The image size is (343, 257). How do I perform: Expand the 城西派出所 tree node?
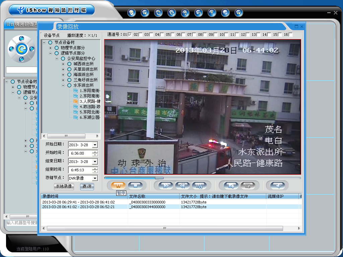coord(63,64)
